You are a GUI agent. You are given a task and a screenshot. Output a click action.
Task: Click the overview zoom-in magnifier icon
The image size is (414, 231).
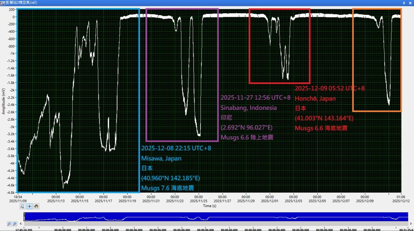point(15,224)
